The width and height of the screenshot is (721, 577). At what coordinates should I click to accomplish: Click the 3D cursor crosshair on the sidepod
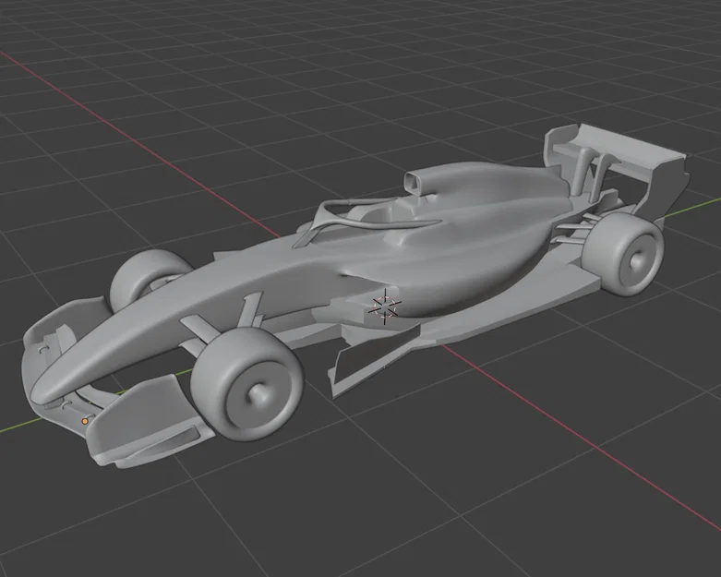385,307
